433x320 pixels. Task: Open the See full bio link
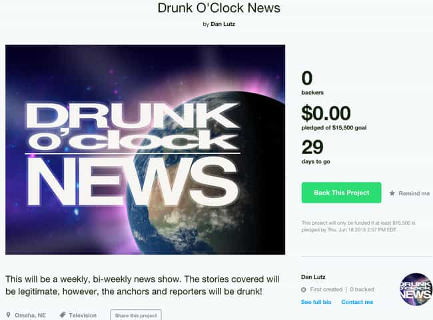pos(316,302)
